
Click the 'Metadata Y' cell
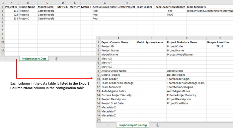tap(118, 111)
